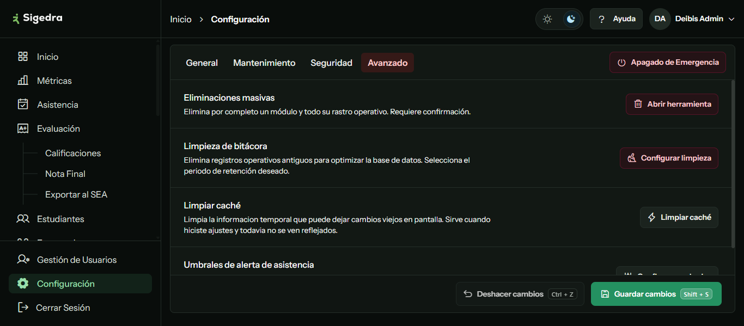Click the sidebar navigation scrollbar
The width and height of the screenshot is (744, 326).
(158, 81)
